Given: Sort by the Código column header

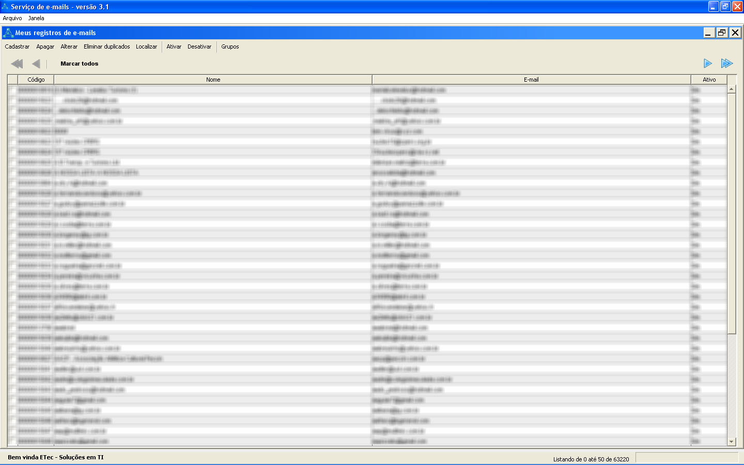Looking at the screenshot, I should 36,80.
